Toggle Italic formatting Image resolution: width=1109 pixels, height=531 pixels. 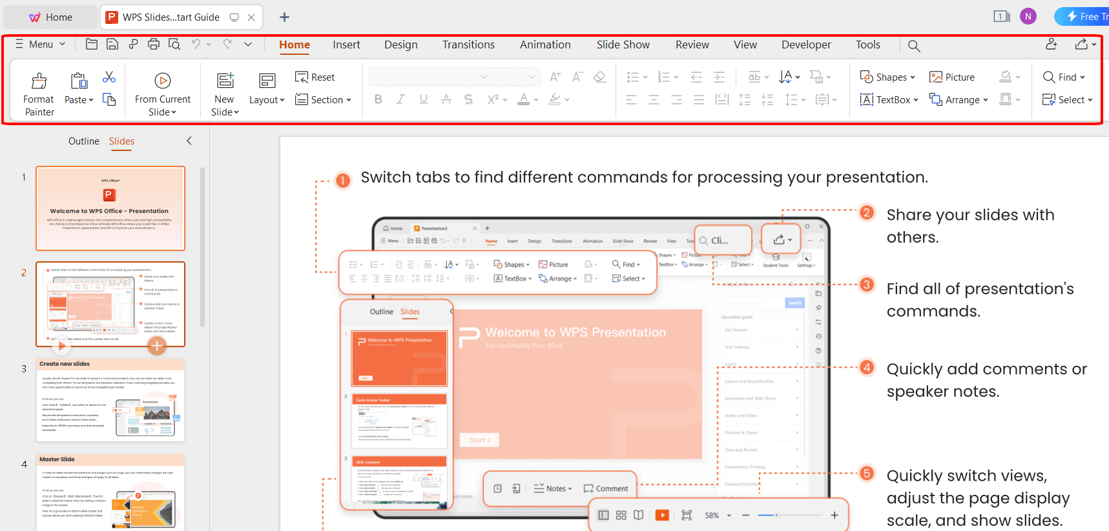pos(400,99)
